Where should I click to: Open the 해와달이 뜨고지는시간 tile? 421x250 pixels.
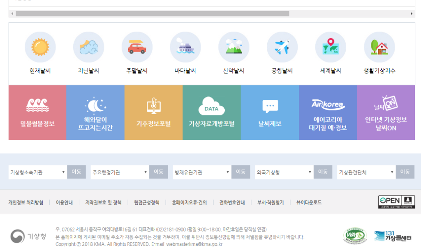click(95, 112)
